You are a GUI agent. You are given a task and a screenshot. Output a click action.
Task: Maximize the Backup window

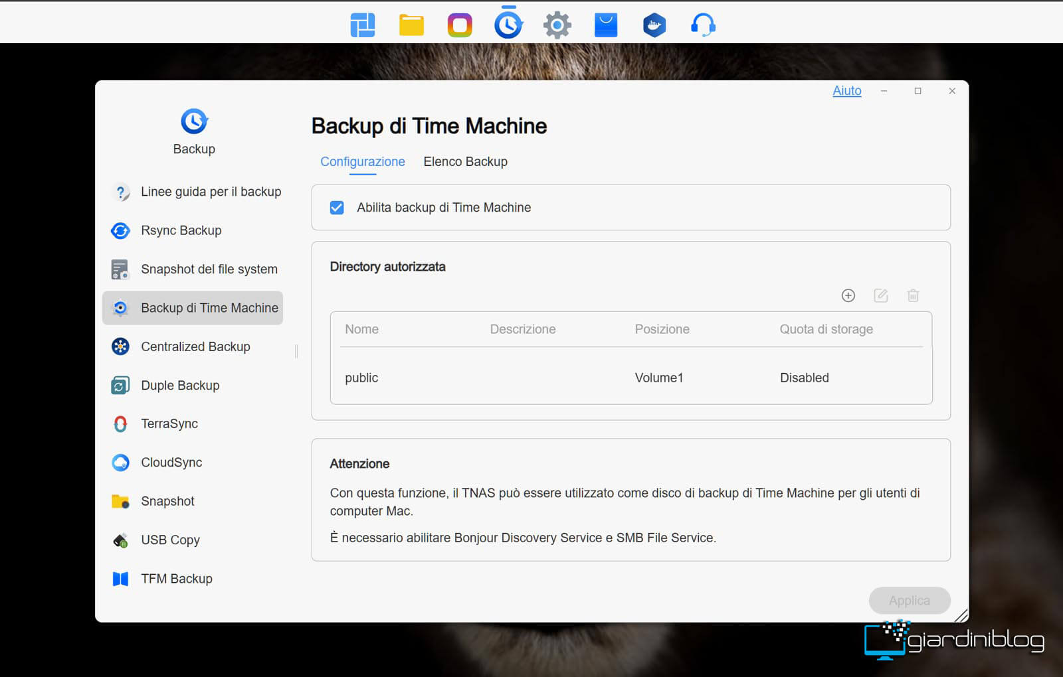(x=918, y=91)
